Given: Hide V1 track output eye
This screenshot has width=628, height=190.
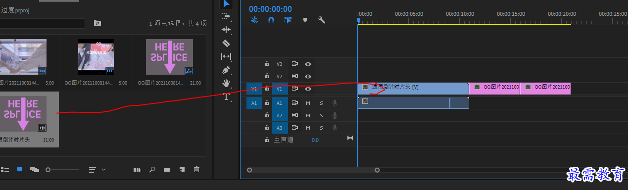Looking at the screenshot, I should coord(308,89).
